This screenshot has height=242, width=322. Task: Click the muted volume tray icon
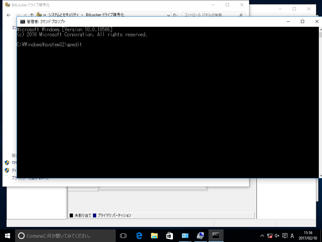[x=277, y=236]
